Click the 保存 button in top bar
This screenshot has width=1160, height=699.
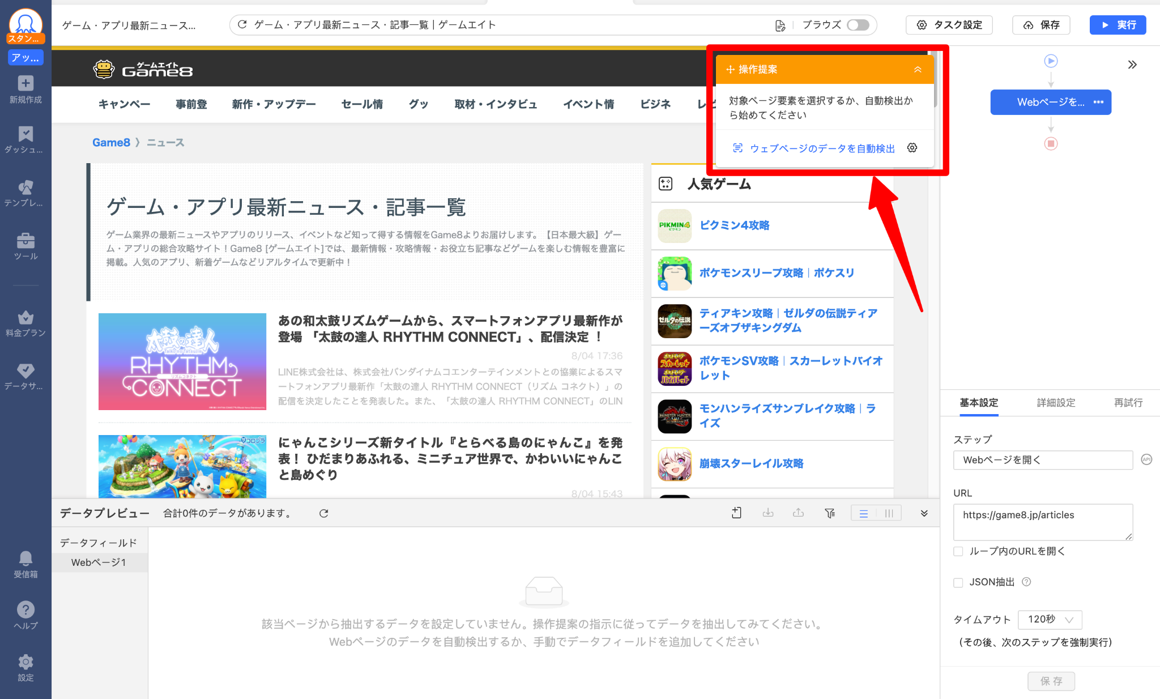[x=1041, y=25]
